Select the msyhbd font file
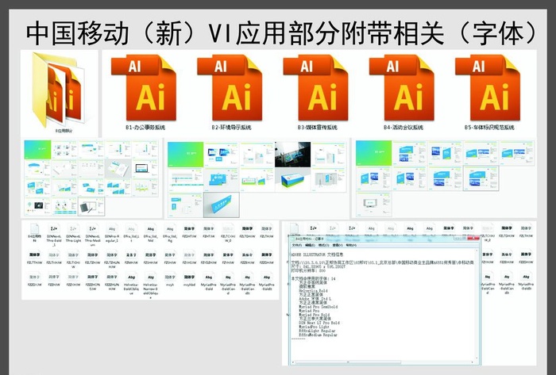This screenshot has width=556, height=375. click(x=189, y=280)
